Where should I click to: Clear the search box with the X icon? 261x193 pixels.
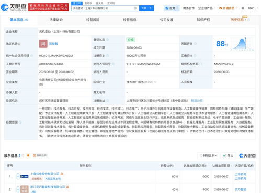point(135,8)
